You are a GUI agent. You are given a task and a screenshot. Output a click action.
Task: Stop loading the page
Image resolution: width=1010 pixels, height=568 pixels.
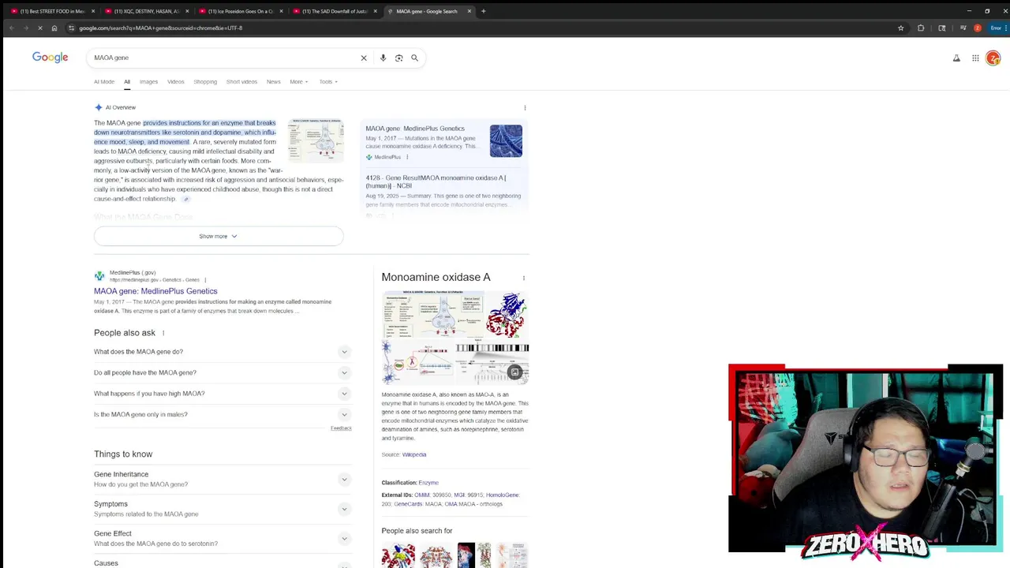[39, 28]
